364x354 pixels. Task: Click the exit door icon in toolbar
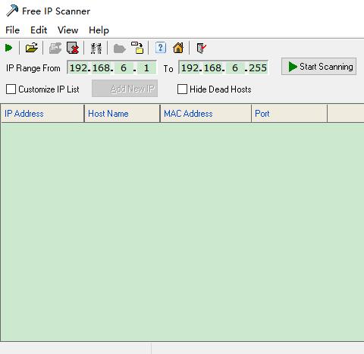tap(202, 48)
